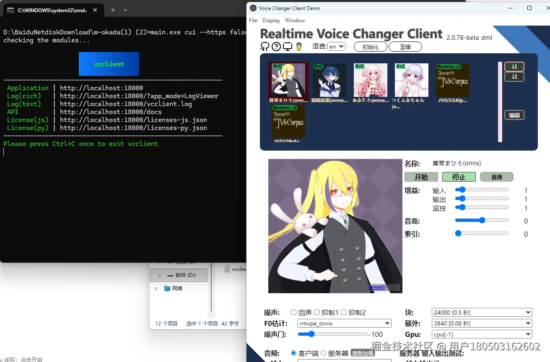Viewport: 550px width, 362px height.
Task: Click the coffee cup donate icon
Action: pyautogui.click(x=299, y=47)
